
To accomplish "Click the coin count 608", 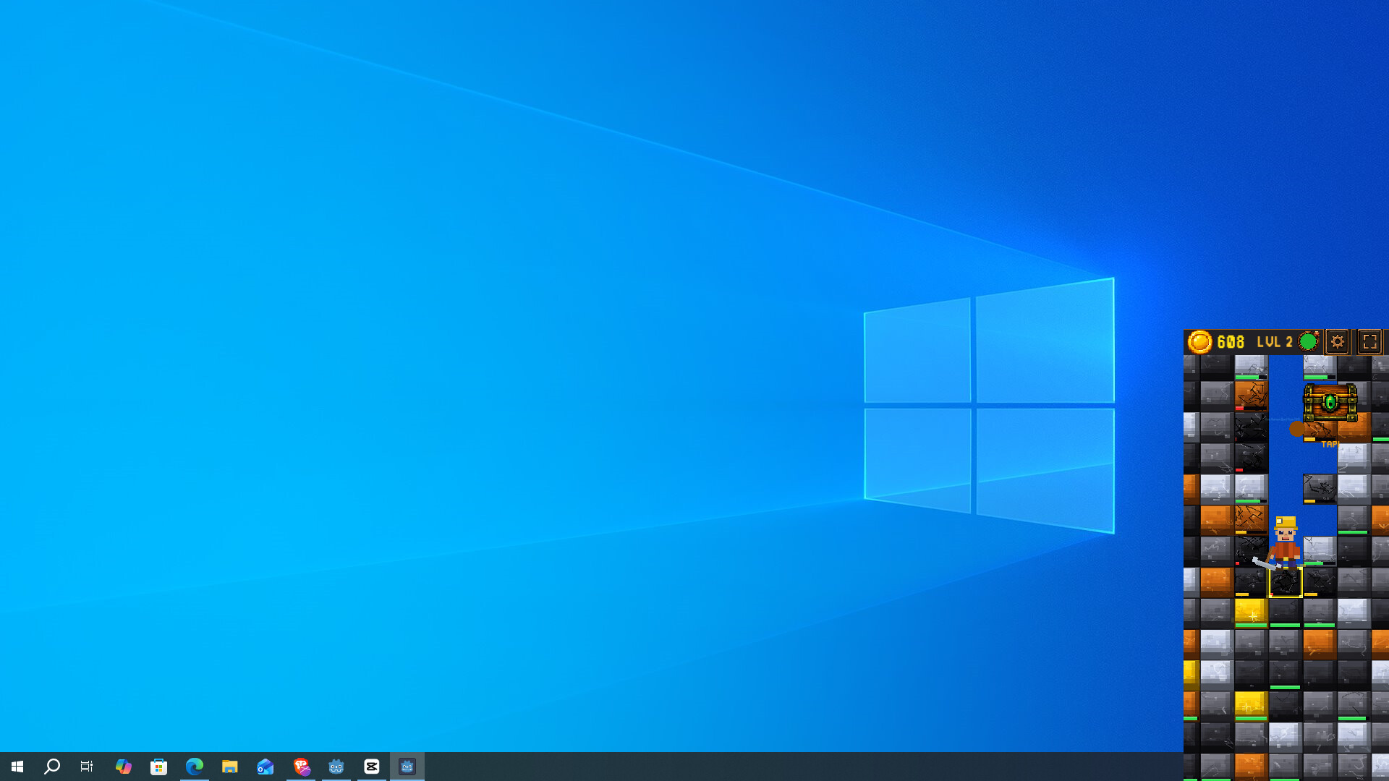I will (1231, 341).
